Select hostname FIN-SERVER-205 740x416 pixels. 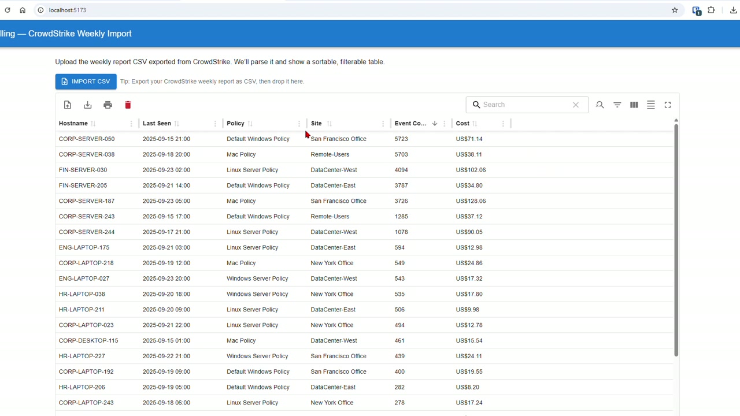click(x=83, y=185)
